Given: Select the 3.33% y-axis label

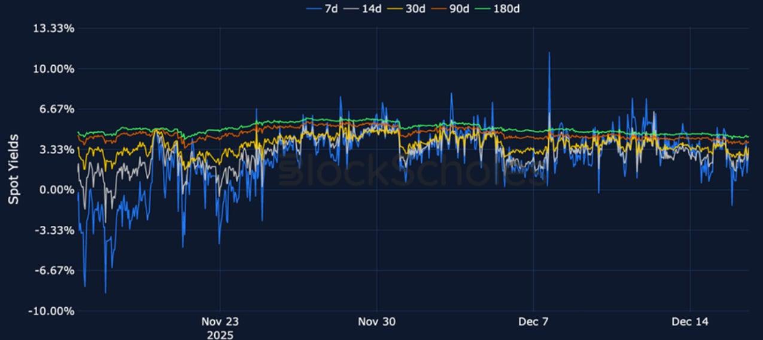Looking at the screenshot, I should (x=55, y=149).
